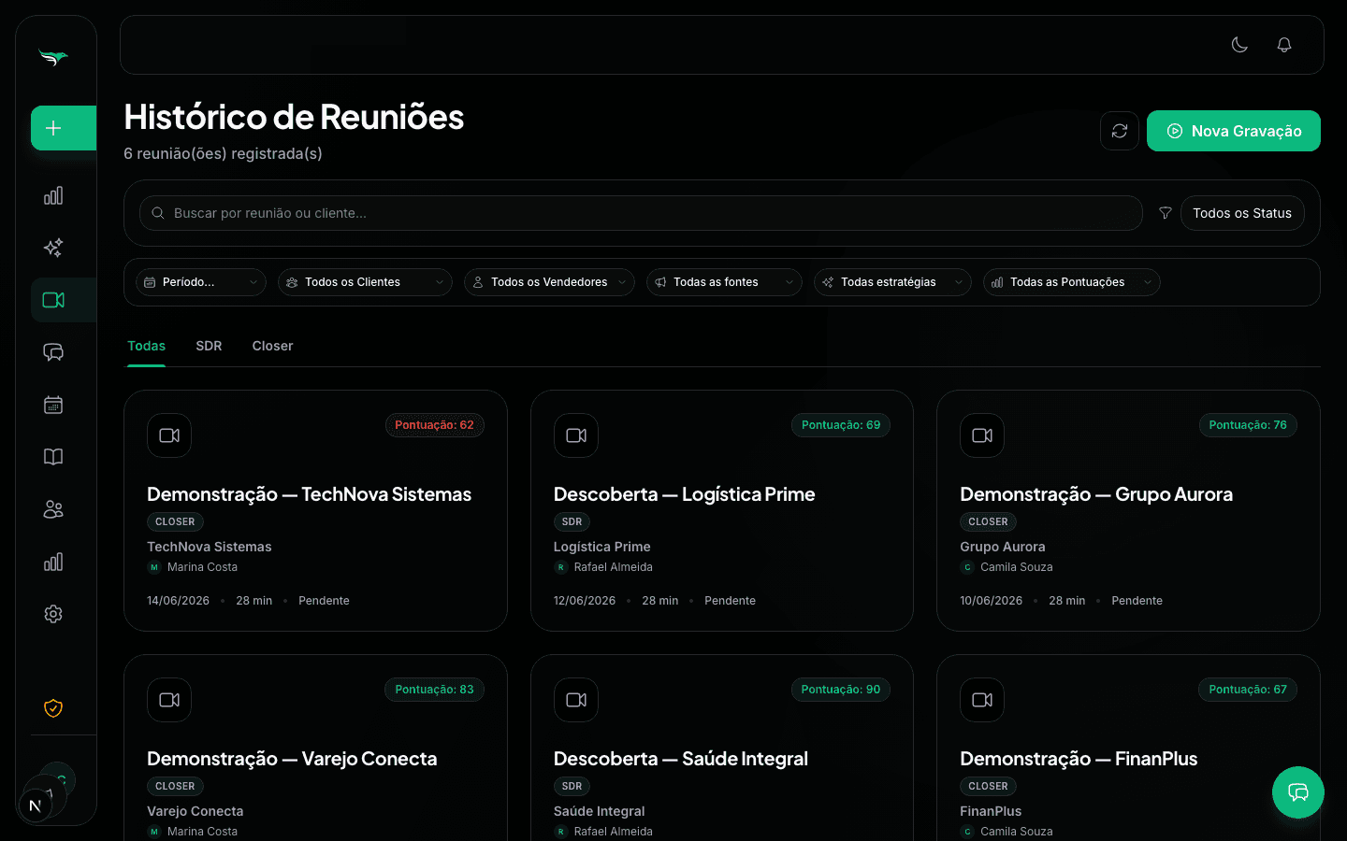Click video icon on Varejo Conecta card
The image size is (1347, 841).
tap(169, 700)
